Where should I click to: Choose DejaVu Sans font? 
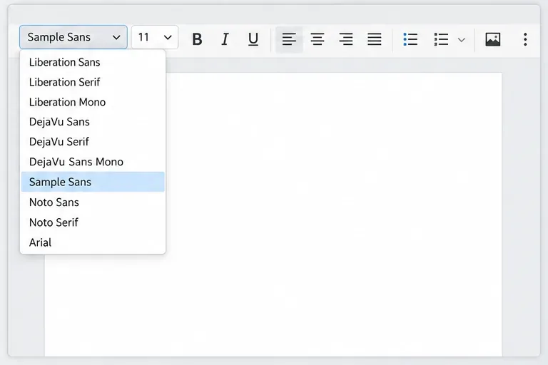coord(93,122)
